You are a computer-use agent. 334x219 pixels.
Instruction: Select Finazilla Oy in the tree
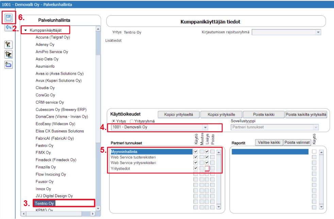coord(46,167)
